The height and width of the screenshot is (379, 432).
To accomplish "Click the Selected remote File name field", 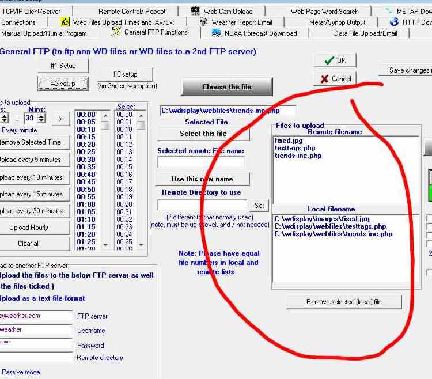I will [201, 162].
